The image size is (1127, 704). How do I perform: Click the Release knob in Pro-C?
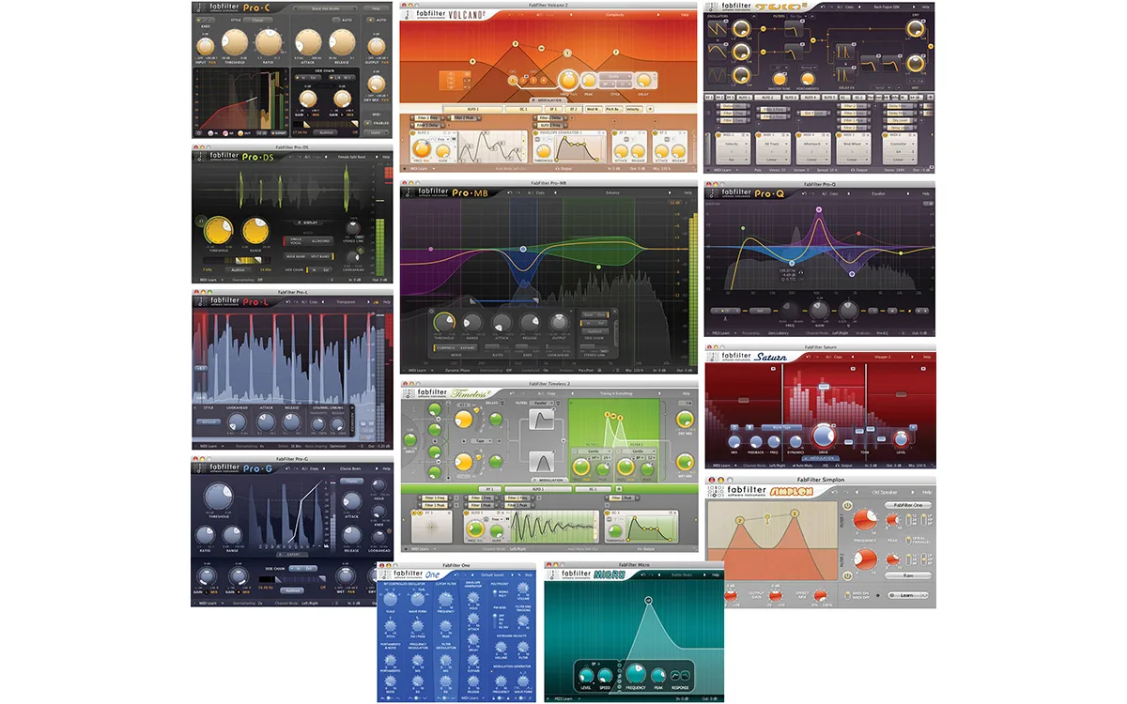click(344, 40)
